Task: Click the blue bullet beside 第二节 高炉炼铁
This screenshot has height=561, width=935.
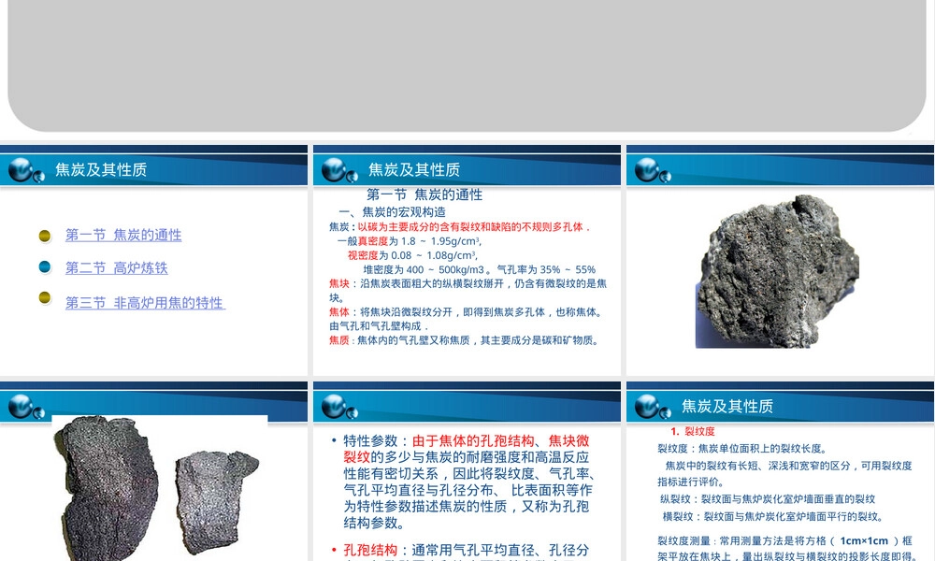Action: [45, 266]
